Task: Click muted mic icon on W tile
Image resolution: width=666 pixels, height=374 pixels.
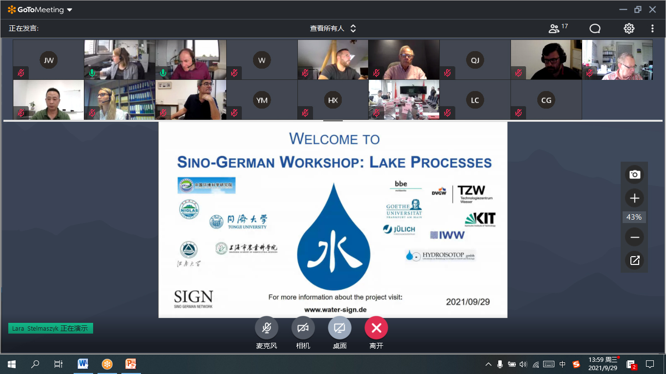Action: pyautogui.click(x=235, y=73)
